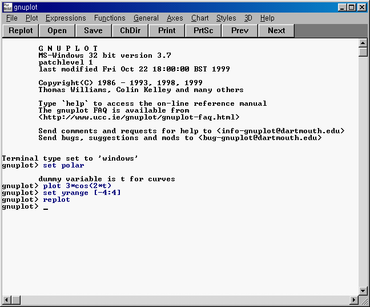The height and width of the screenshot is (307, 370).
Task: Click the 'replot' command text
Action: click(x=57, y=200)
